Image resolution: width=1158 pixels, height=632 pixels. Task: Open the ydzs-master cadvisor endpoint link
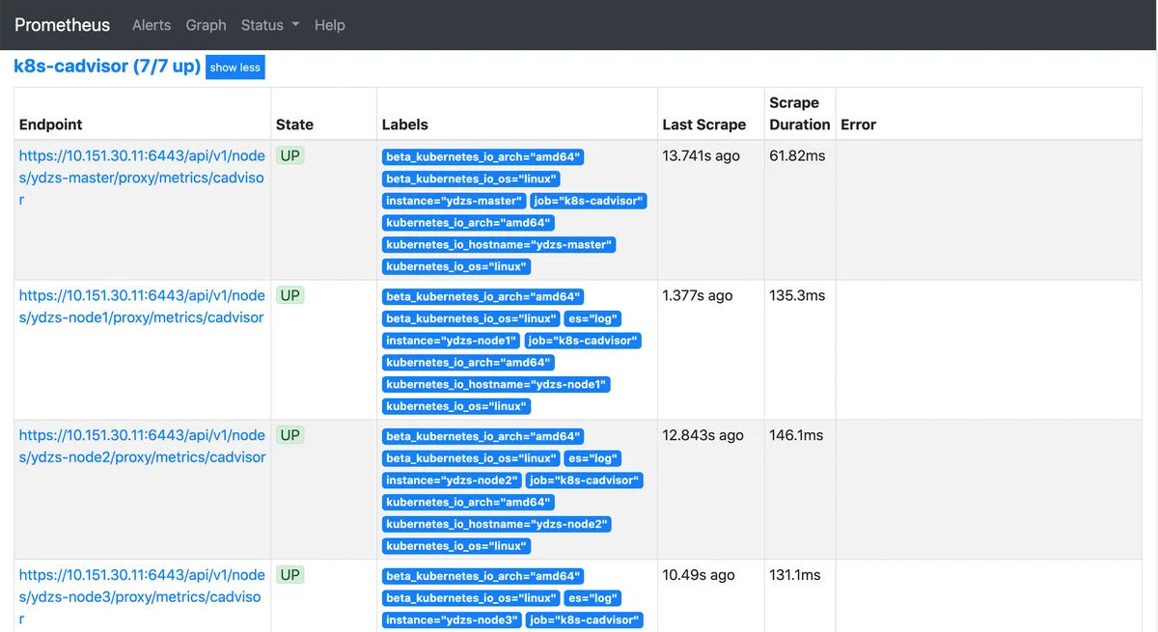click(142, 178)
